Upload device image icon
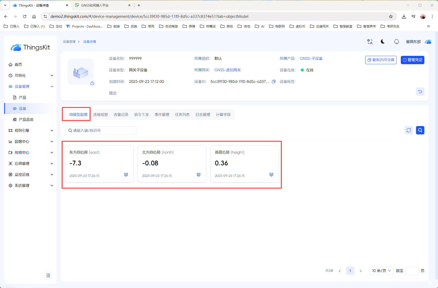 pos(92,83)
